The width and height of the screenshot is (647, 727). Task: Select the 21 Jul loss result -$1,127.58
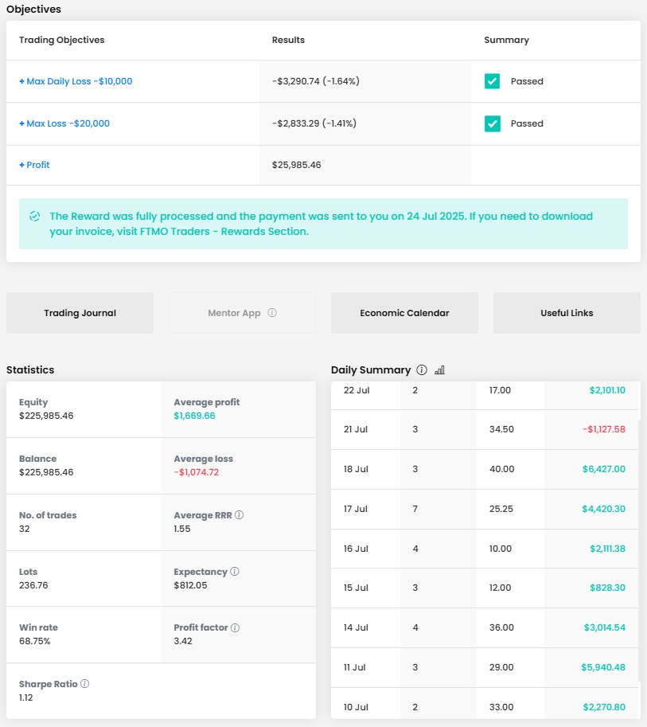[603, 429]
